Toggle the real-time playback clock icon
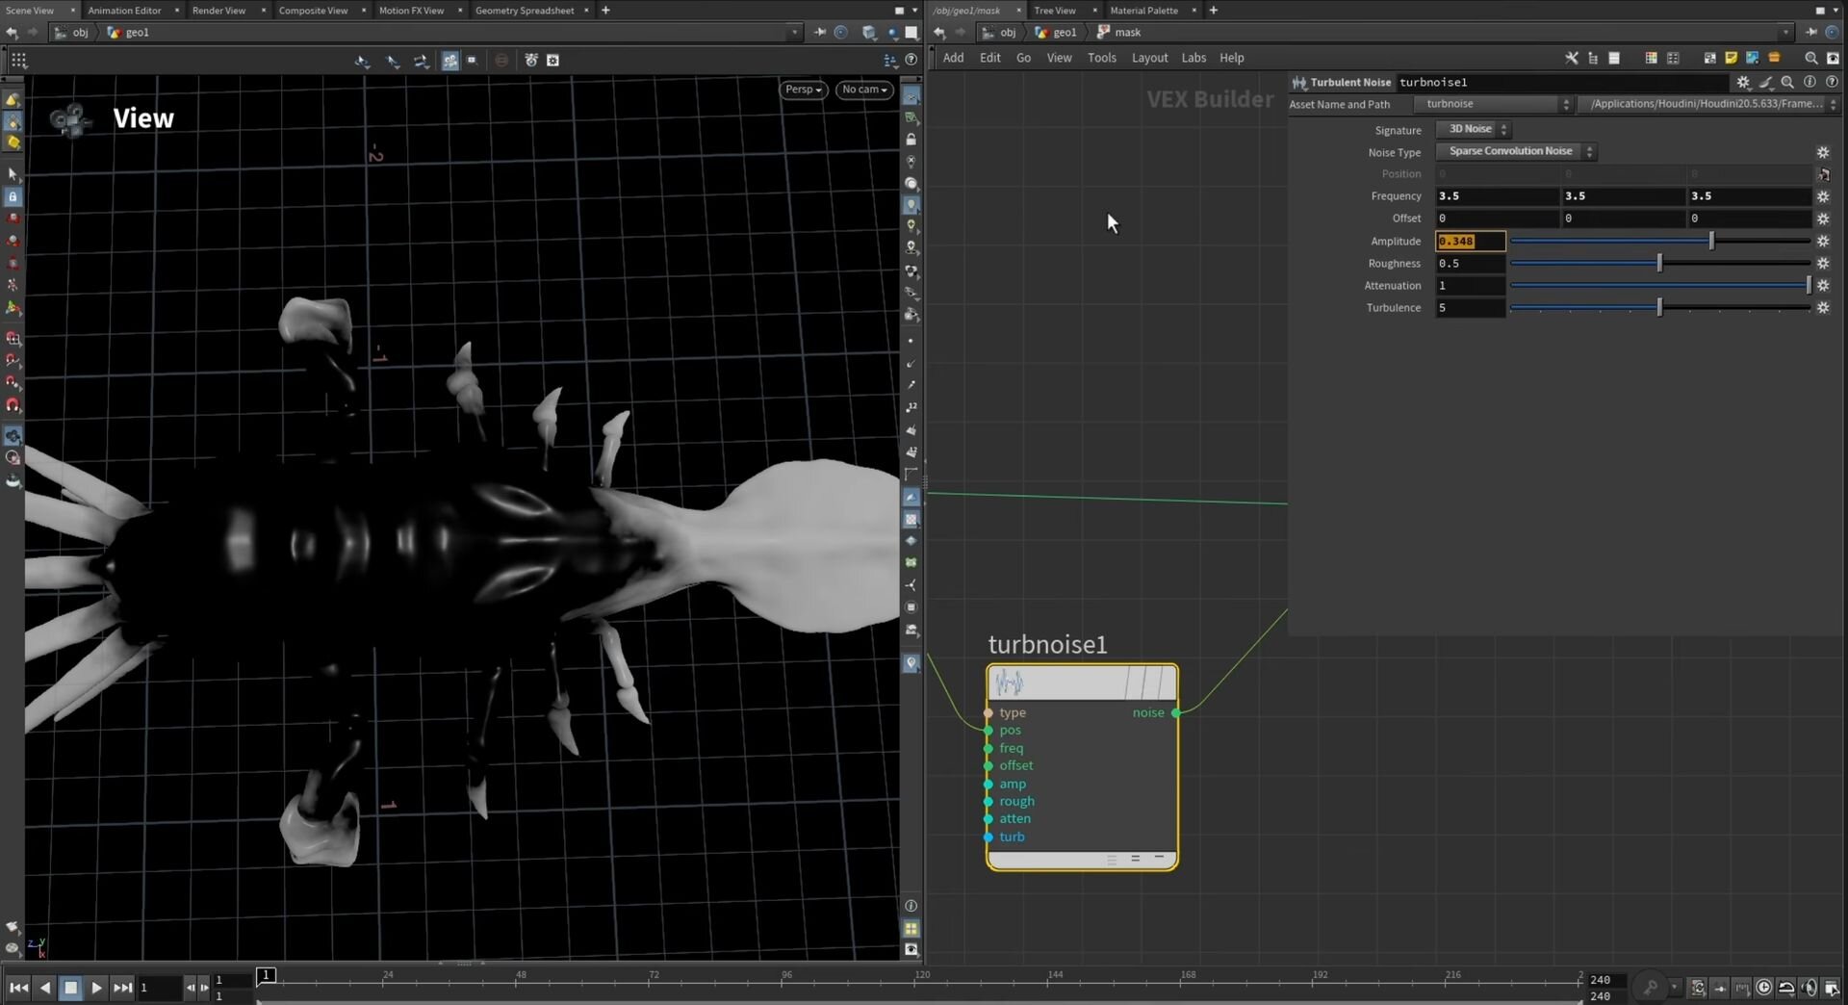Viewport: 1848px width, 1005px height. [1763, 988]
